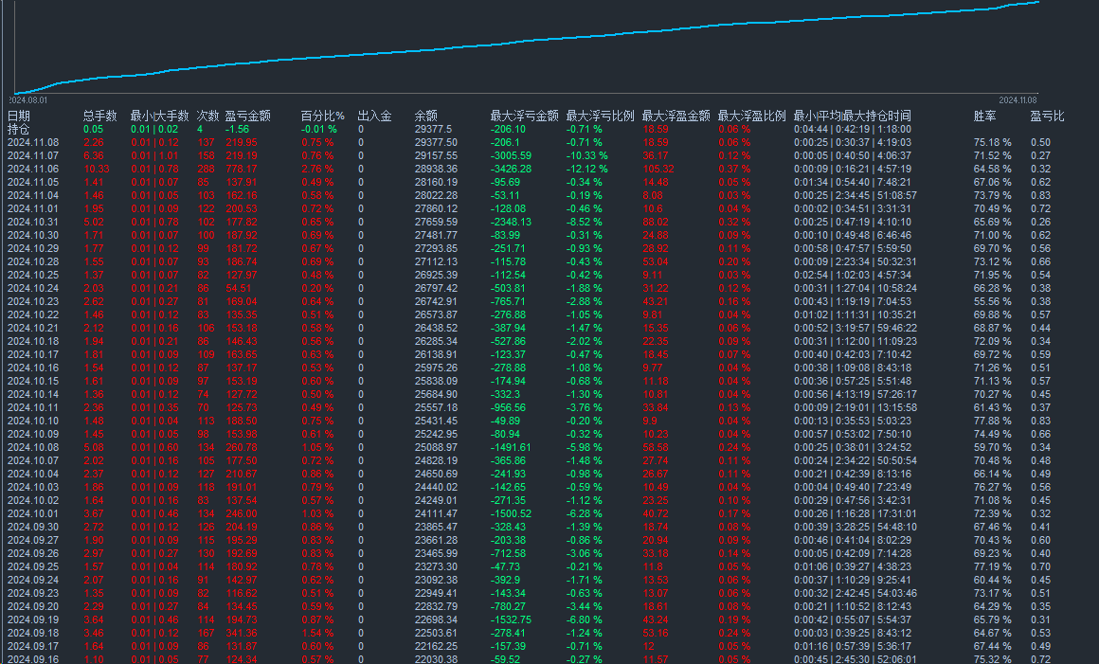The image size is (1099, 664).
Task: Click holding time 0:02:54 | 1:02:03 | 4:57:34
Action: (x=853, y=275)
